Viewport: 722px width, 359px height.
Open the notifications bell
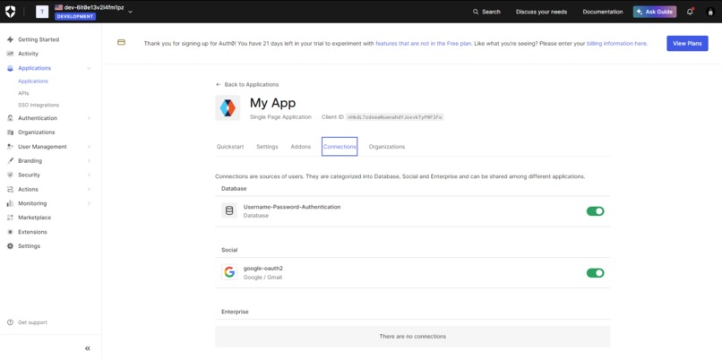click(690, 12)
